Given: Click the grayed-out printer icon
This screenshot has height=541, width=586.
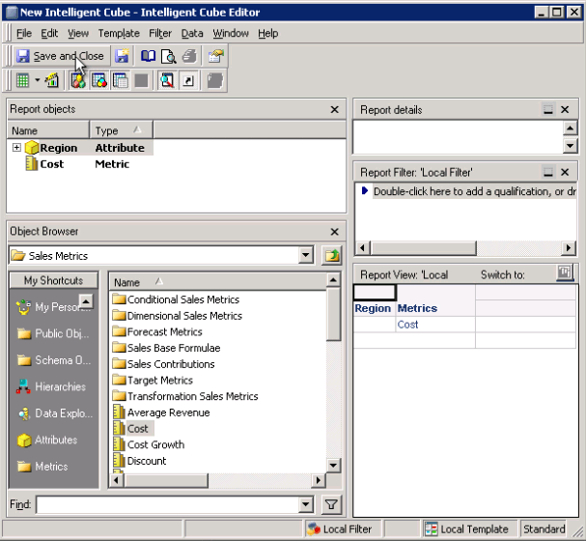Looking at the screenshot, I should (x=189, y=56).
